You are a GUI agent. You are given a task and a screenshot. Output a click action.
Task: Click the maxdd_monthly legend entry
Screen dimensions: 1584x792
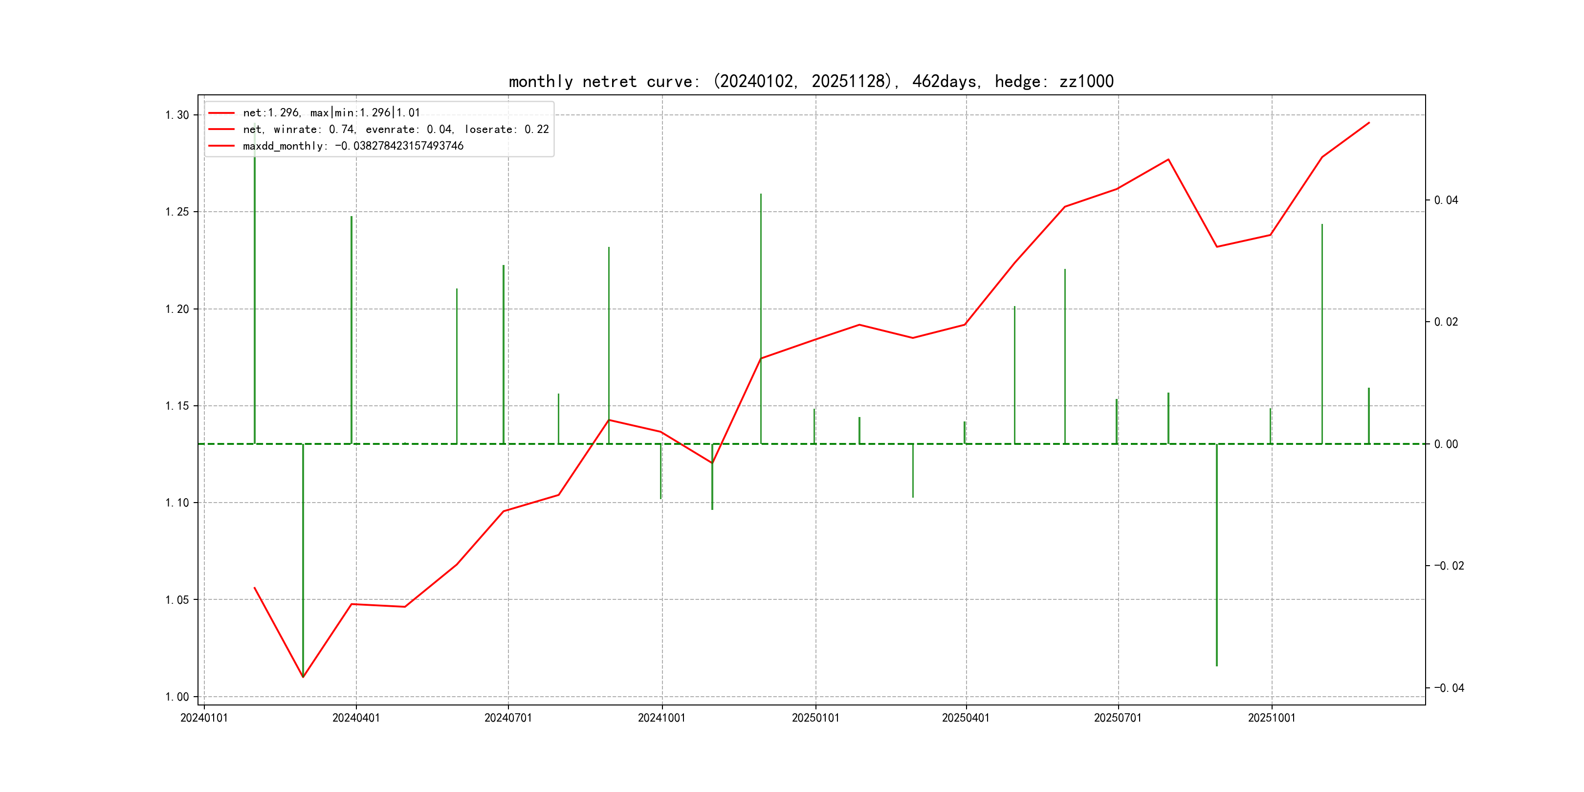pyautogui.click(x=353, y=146)
